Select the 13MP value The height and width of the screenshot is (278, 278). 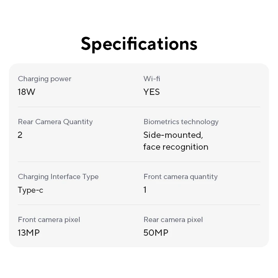[29, 233]
